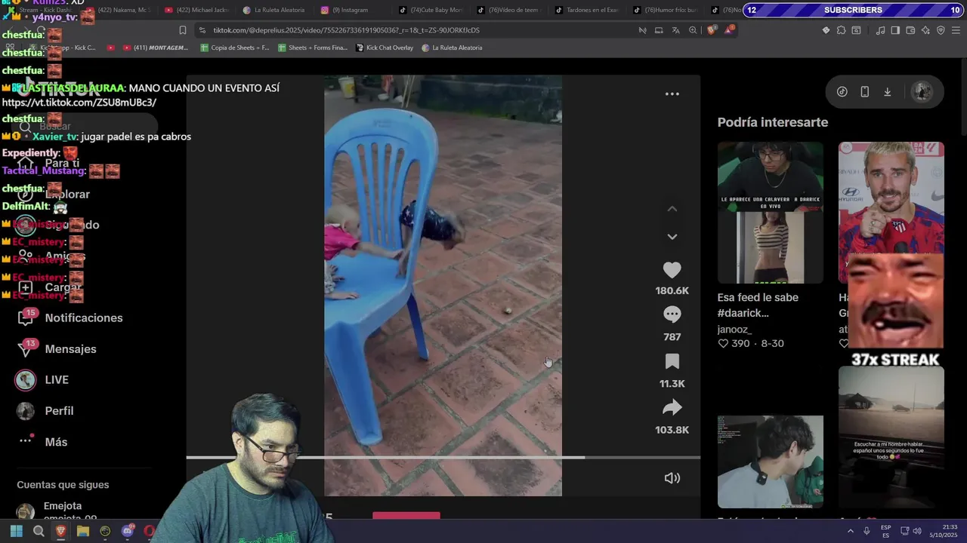Open Windows taskbar search

pyautogui.click(x=39, y=531)
